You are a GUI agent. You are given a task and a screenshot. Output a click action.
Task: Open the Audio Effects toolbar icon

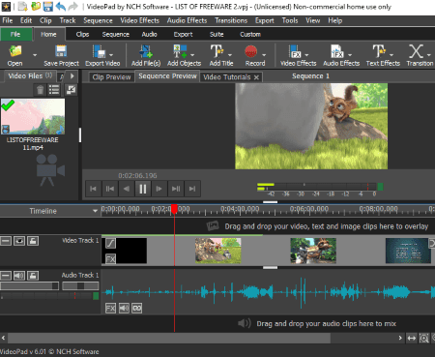[337, 51]
